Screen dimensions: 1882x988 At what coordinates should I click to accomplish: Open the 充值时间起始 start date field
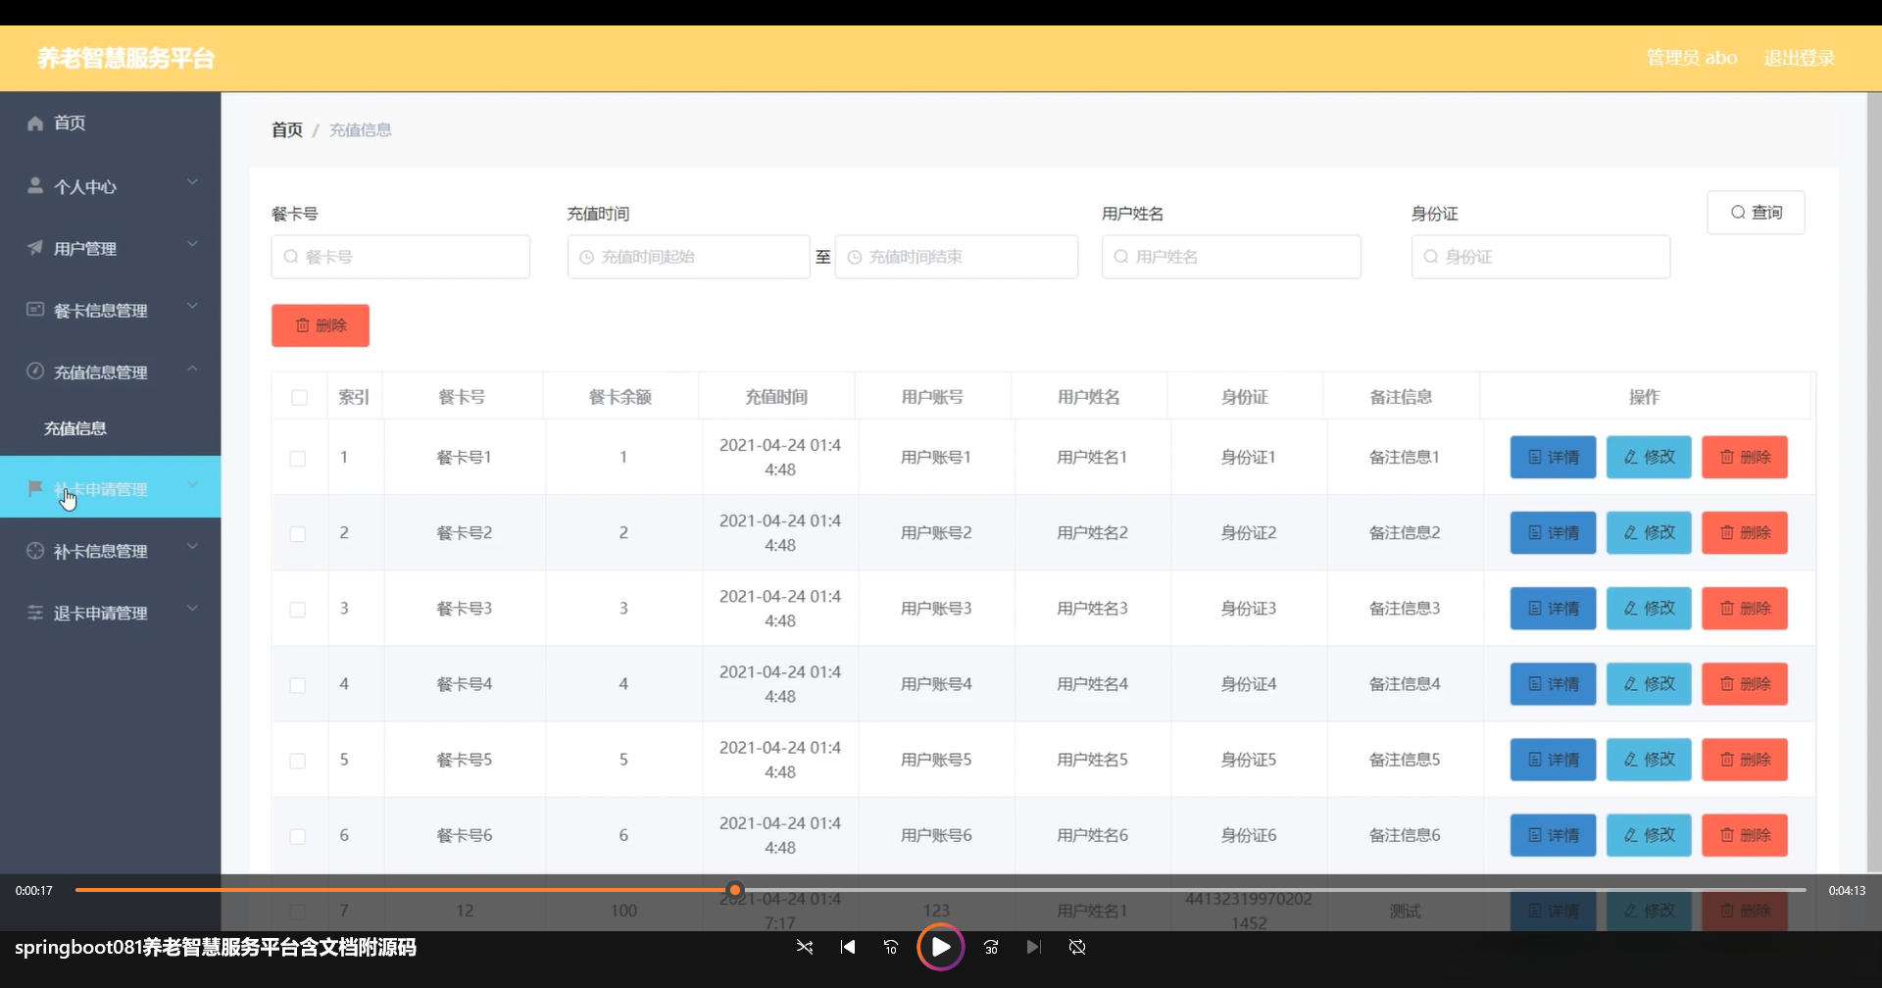click(689, 257)
